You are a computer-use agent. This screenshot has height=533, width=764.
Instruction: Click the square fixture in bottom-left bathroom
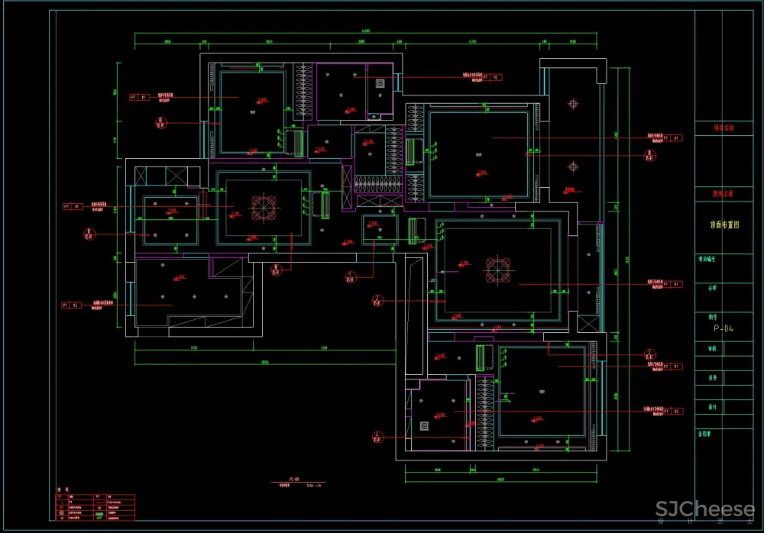tap(424, 426)
